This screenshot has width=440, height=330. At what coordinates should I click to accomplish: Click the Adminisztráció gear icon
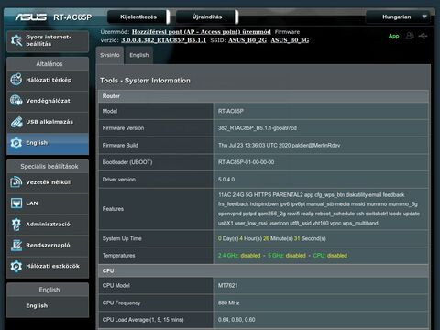[16, 224]
